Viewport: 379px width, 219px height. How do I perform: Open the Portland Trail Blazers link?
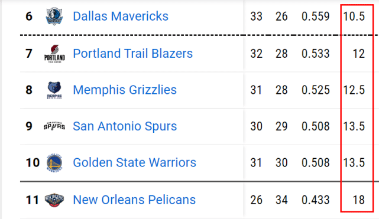click(x=132, y=54)
